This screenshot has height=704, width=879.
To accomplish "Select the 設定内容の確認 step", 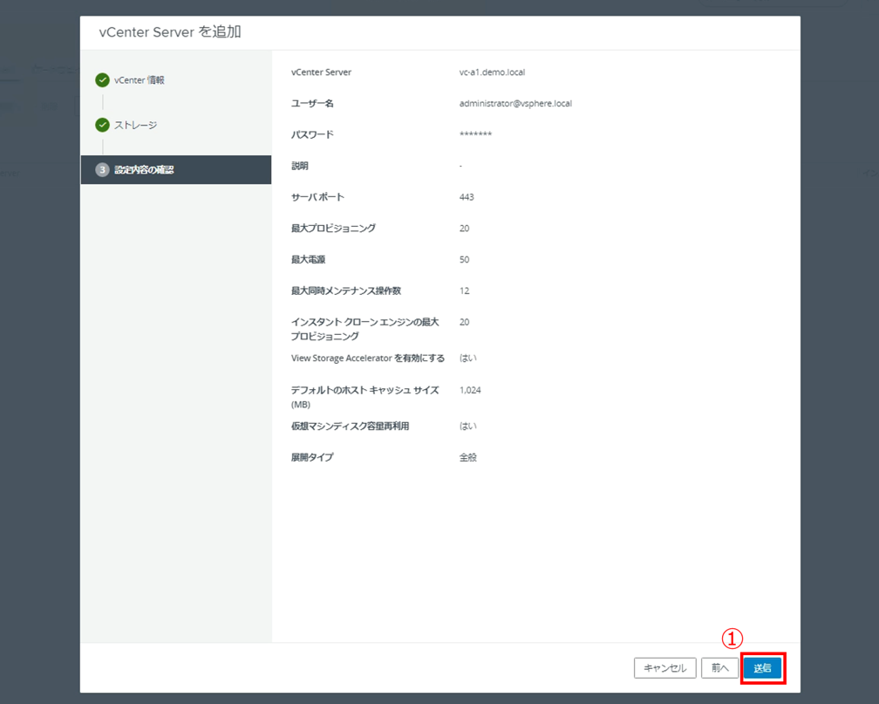I will [x=144, y=170].
